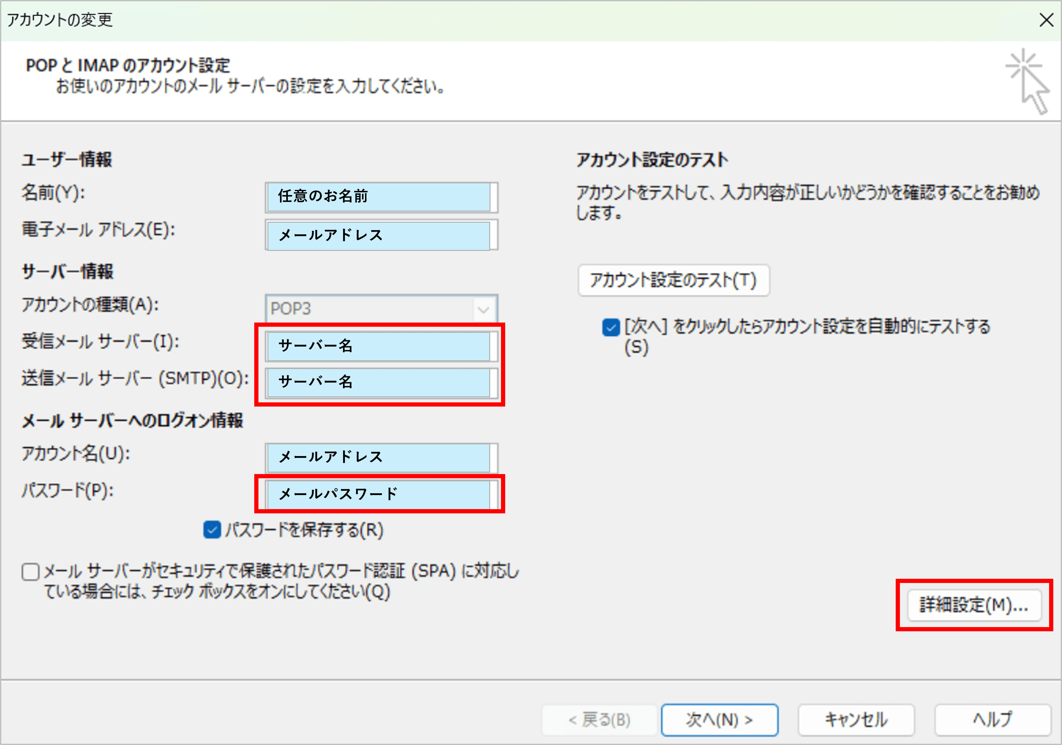Click the ユーザー情報 section heading
1062x745 pixels.
67,160
